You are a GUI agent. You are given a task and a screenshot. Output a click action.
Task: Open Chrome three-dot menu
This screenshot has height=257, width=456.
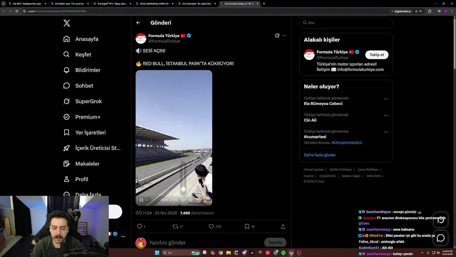click(x=452, y=11)
